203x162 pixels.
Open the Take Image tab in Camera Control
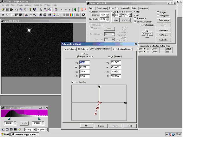coord(101,8)
